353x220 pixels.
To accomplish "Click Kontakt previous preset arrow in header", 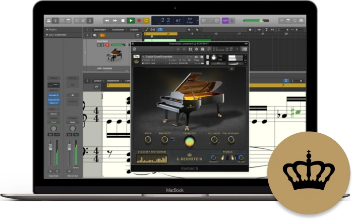I will pos(178,49).
